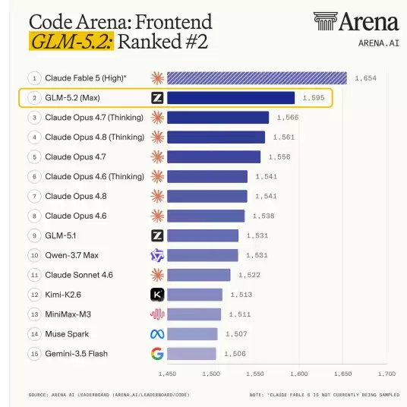
Task: Click the Google logo beside Gemini-3.5 Flash
Action: click(157, 354)
